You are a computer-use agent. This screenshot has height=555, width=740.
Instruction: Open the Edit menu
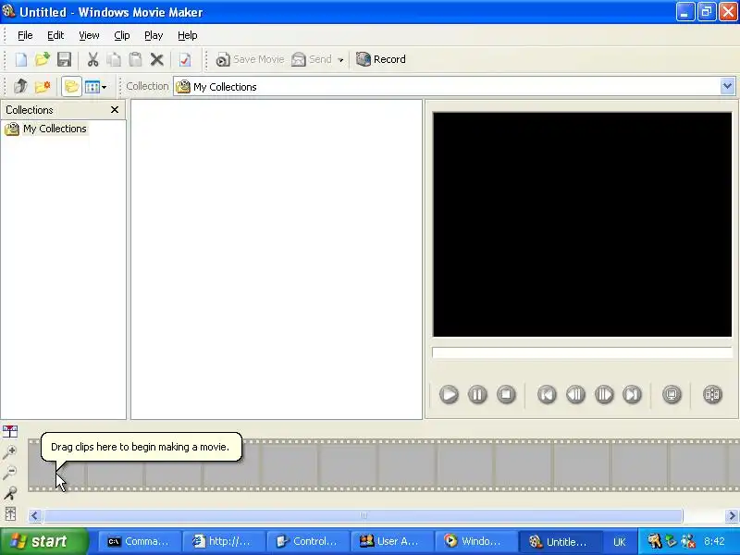(x=55, y=35)
